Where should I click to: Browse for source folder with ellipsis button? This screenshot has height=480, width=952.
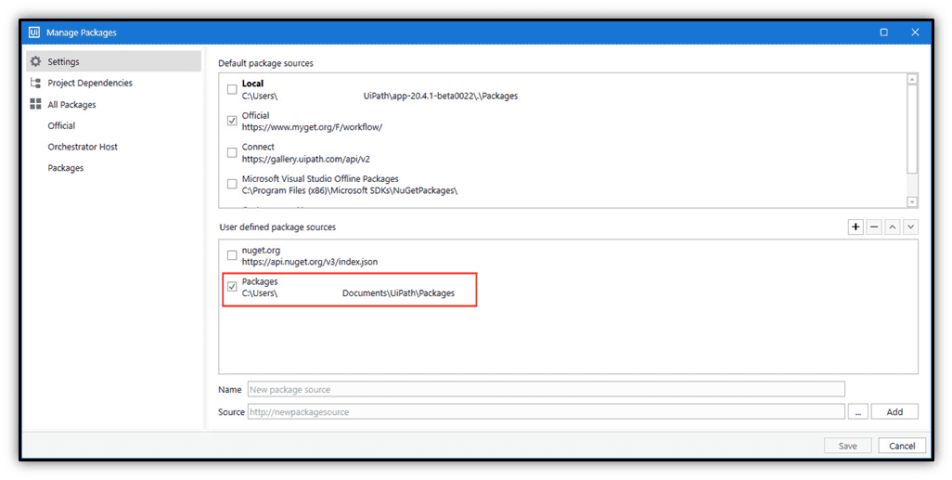[857, 412]
